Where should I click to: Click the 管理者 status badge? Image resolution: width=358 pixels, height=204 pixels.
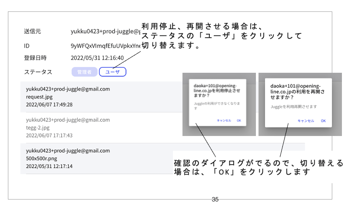pos(84,72)
